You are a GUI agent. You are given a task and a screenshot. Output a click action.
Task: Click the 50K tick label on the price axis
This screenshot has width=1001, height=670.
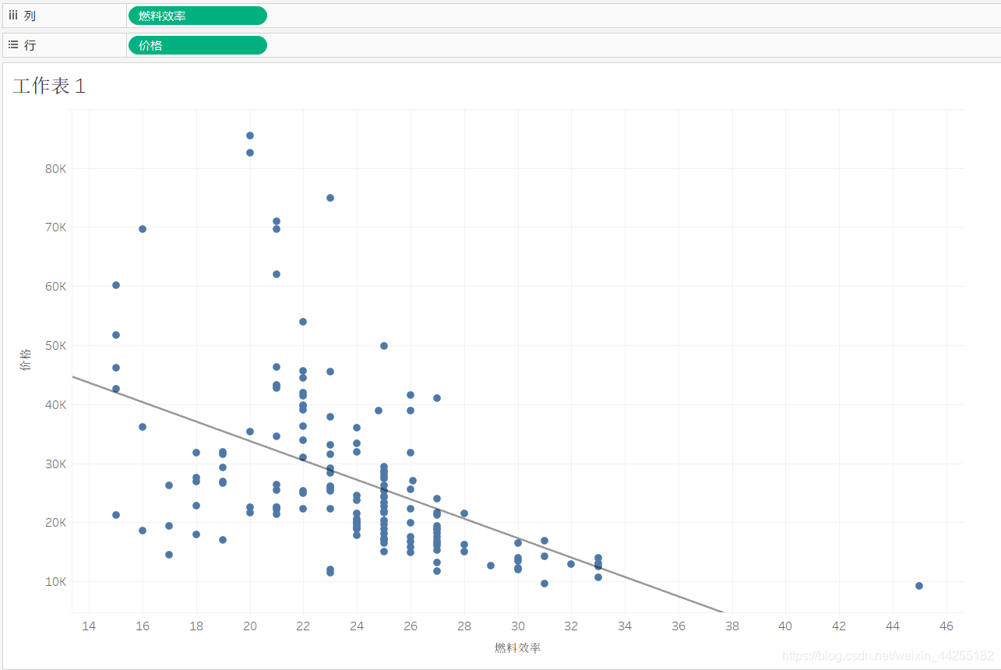[x=55, y=345]
